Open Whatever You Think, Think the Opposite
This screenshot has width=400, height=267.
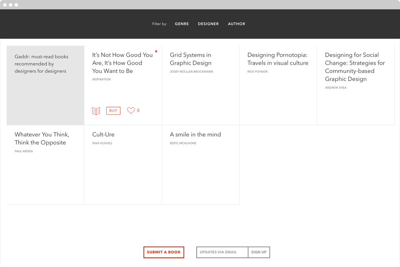[45, 165]
